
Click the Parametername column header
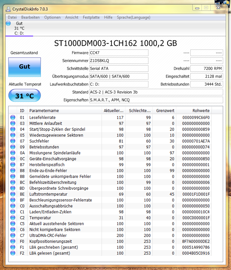tap(64, 110)
